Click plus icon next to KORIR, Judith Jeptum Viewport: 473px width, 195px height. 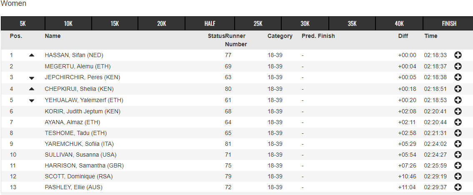pos(458,111)
